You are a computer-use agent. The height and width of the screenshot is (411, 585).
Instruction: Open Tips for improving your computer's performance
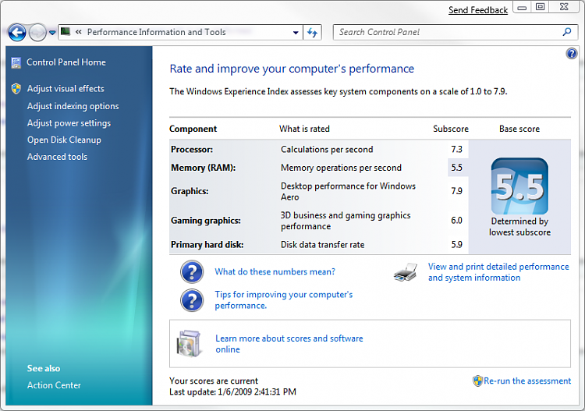tap(284, 299)
